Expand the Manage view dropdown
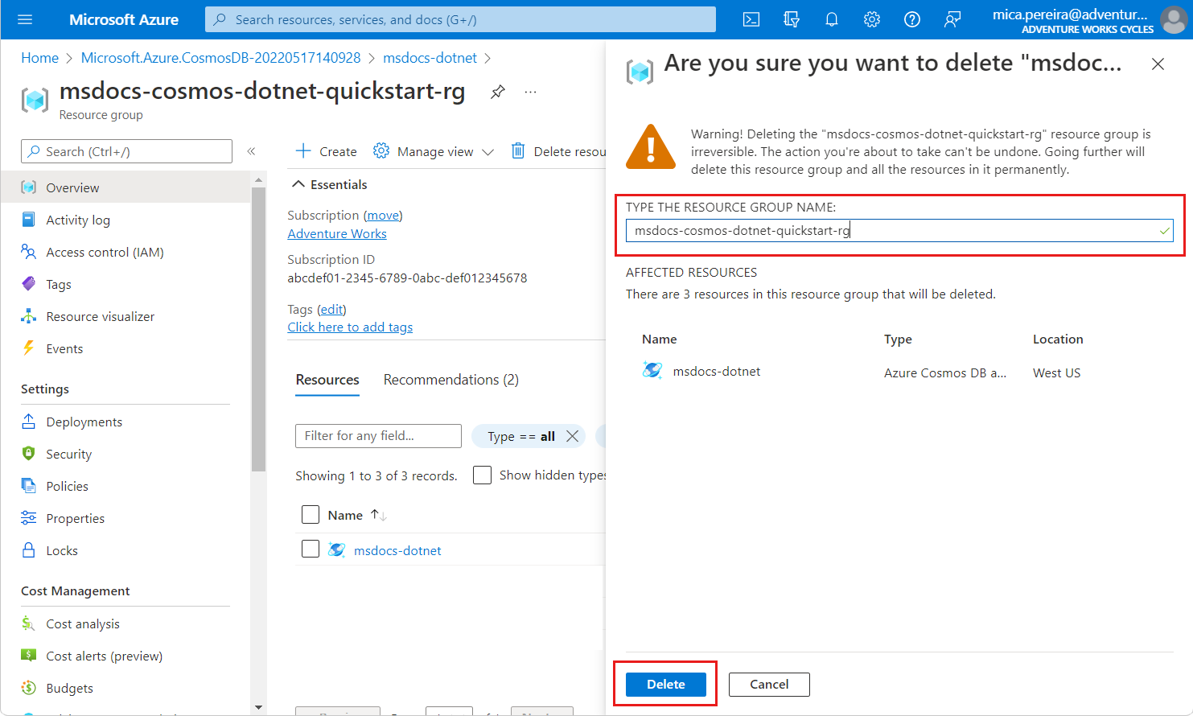 tap(487, 152)
